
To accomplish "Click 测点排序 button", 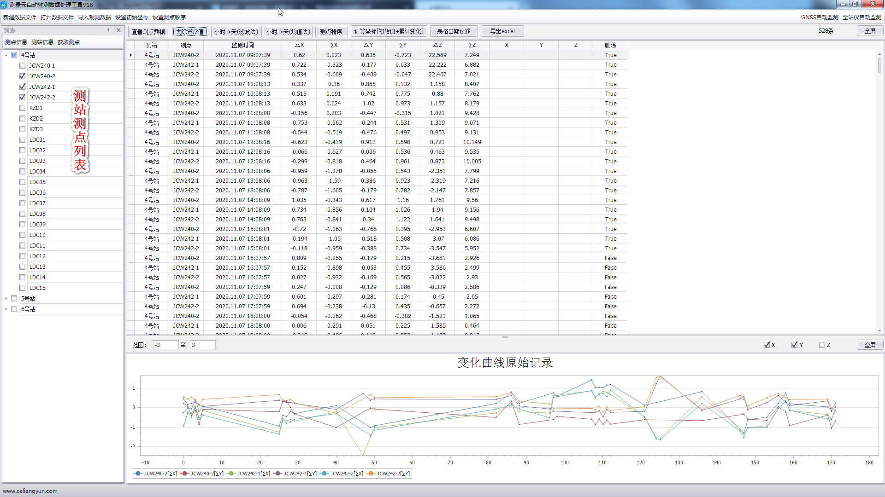I will pyautogui.click(x=331, y=32).
